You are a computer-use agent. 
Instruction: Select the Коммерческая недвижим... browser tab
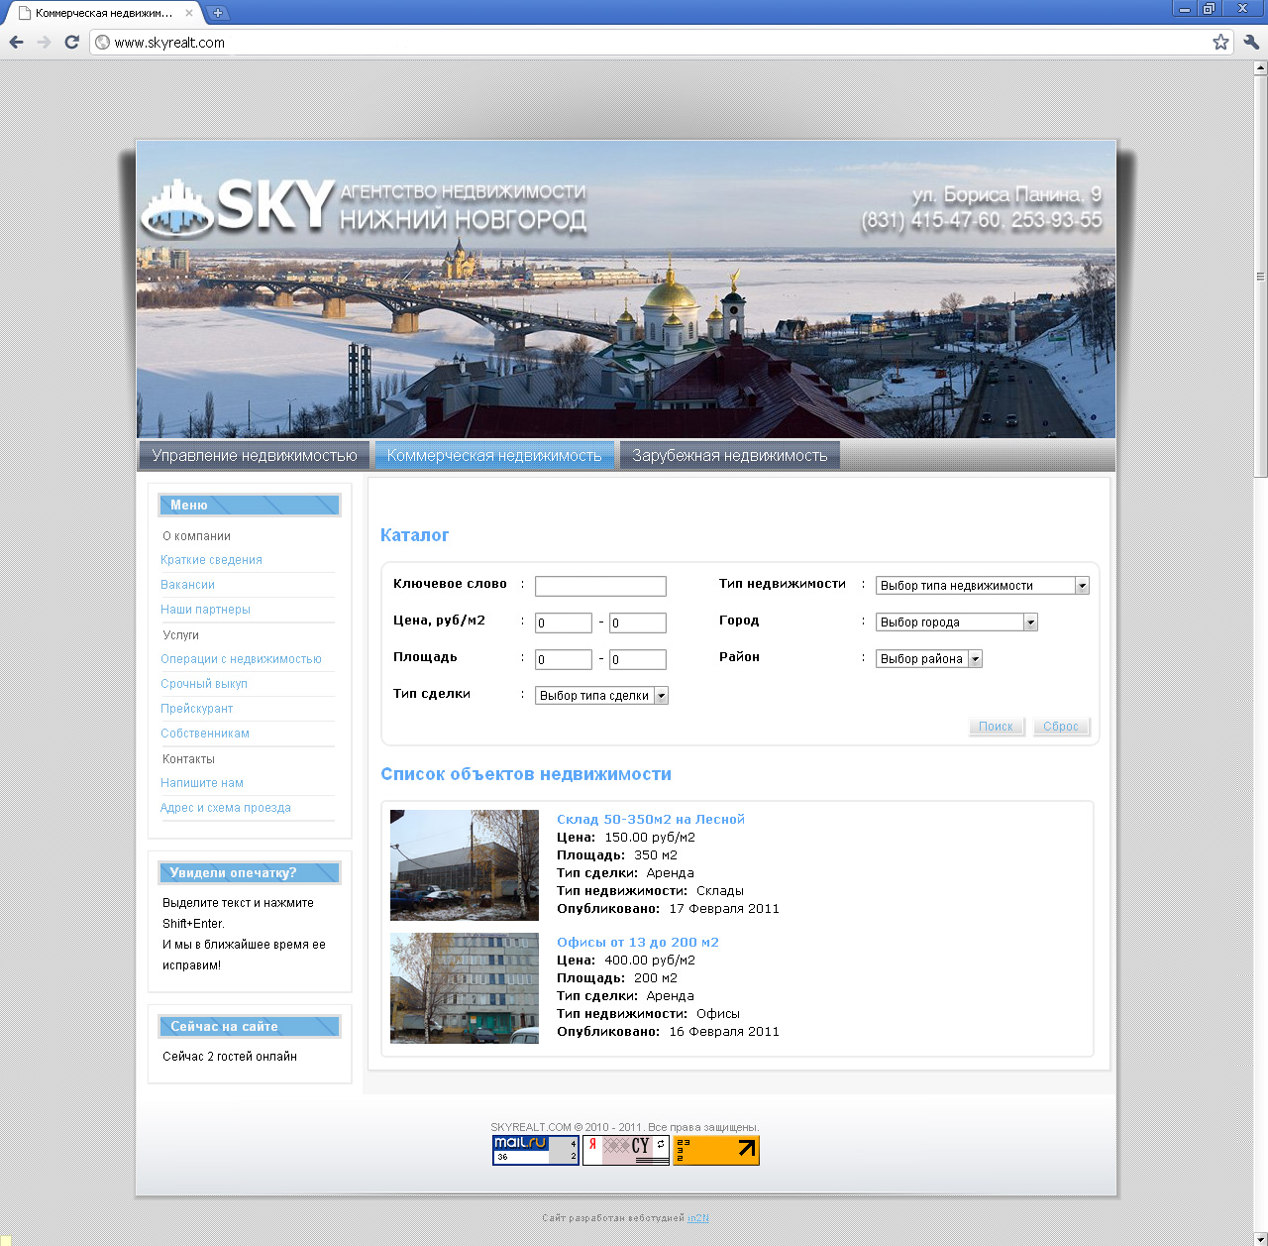coord(104,13)
